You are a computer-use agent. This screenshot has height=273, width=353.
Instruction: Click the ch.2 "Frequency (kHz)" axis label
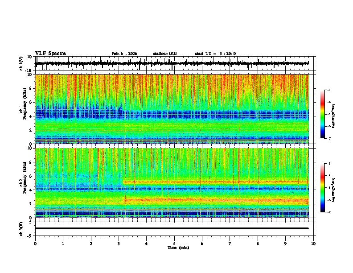tap(25, 178)
